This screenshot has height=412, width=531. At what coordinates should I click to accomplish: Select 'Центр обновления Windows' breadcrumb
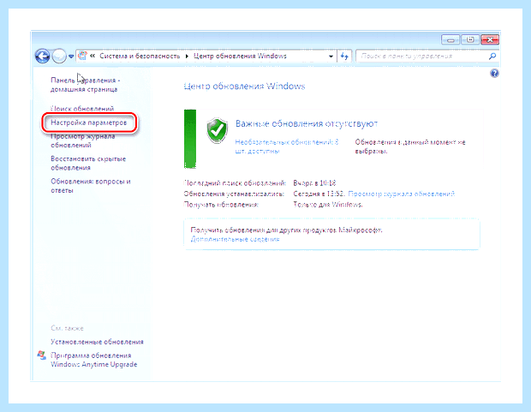(240, 56)
